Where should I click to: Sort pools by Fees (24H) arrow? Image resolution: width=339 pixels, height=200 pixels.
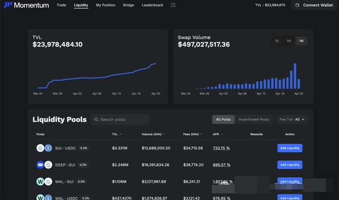click(x=201, y=134)
